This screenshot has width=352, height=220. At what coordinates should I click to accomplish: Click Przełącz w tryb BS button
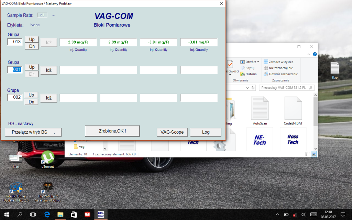(33, 132)
